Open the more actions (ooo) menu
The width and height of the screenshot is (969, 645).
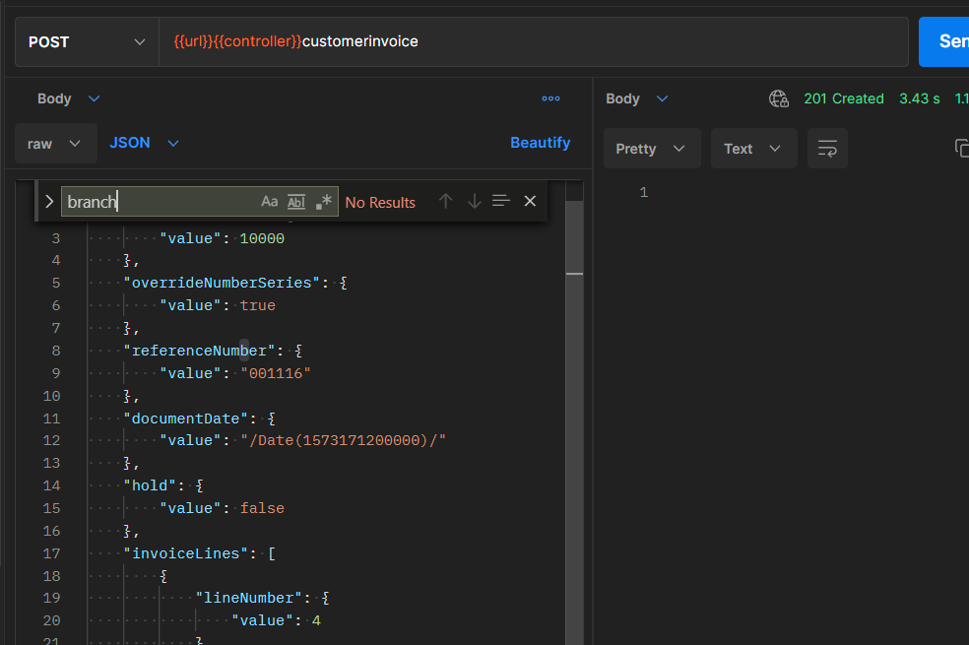point(550,98)
